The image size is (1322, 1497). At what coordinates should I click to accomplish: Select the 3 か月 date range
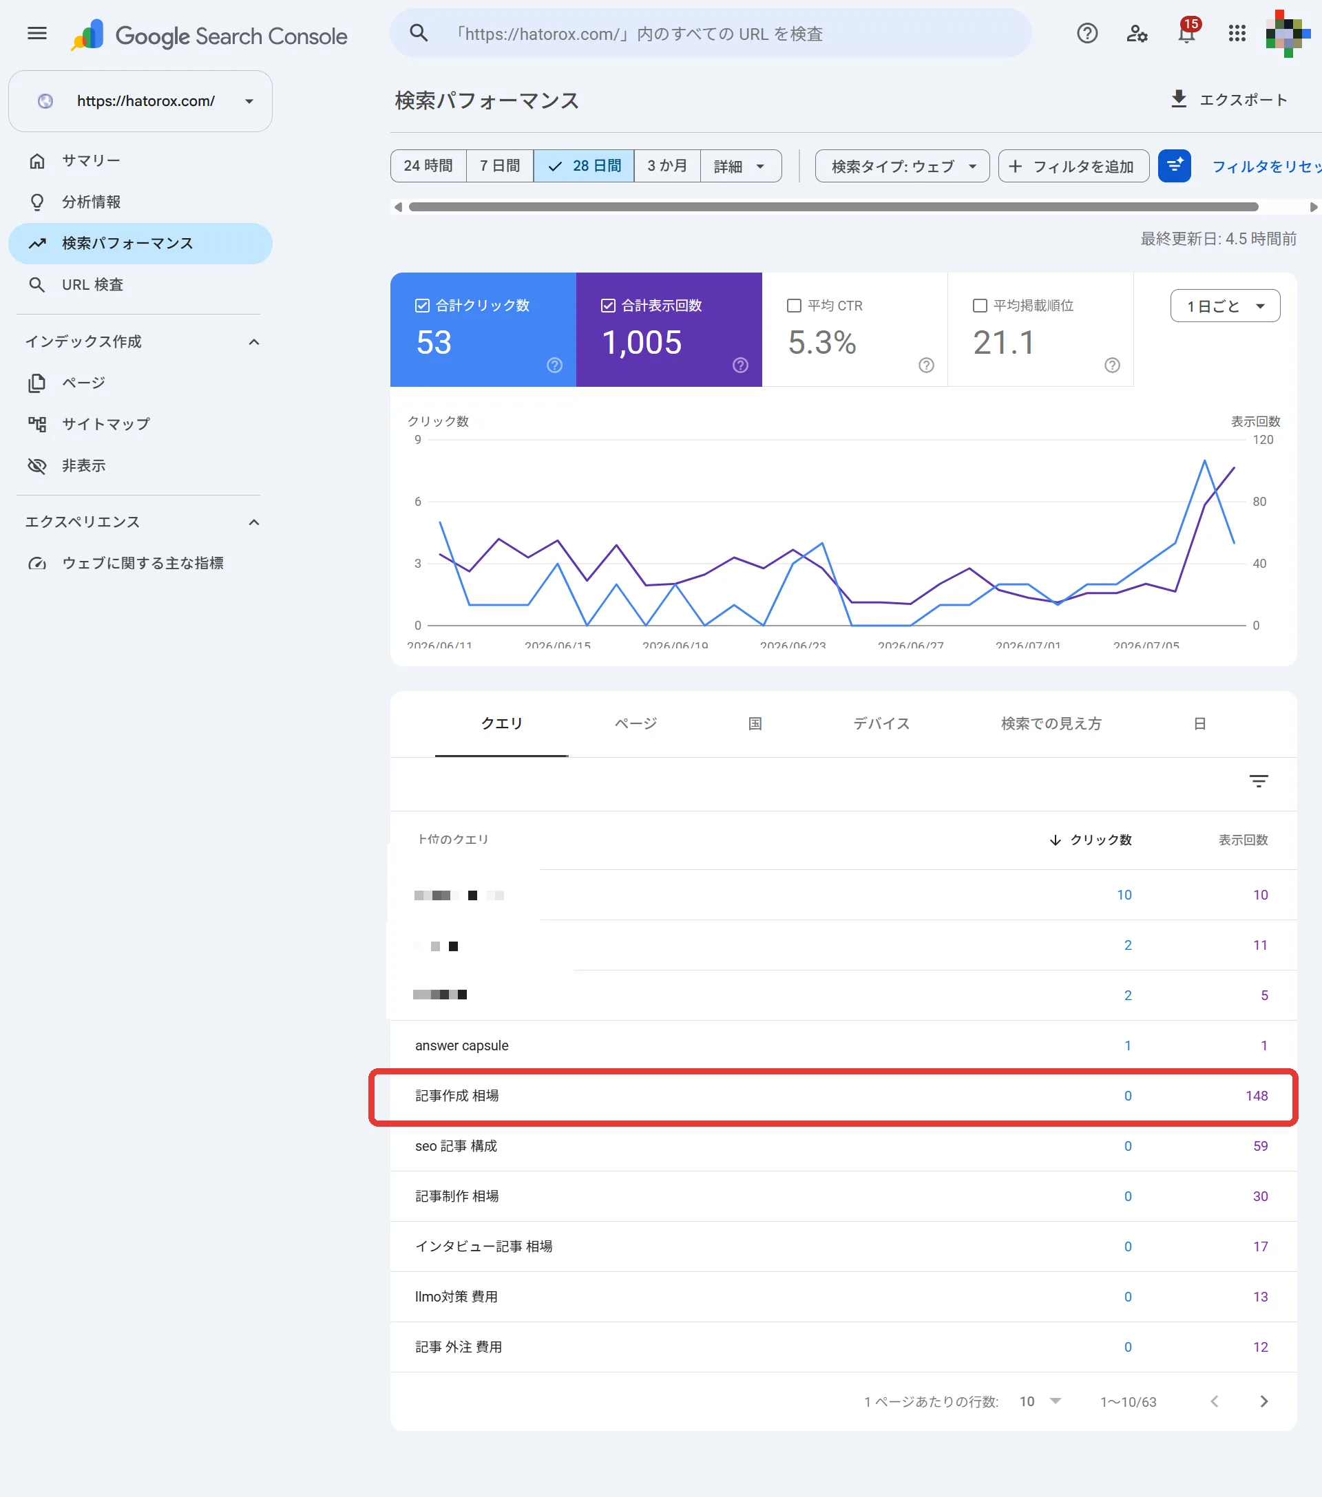pyautogui.click(x=667, y=167)
